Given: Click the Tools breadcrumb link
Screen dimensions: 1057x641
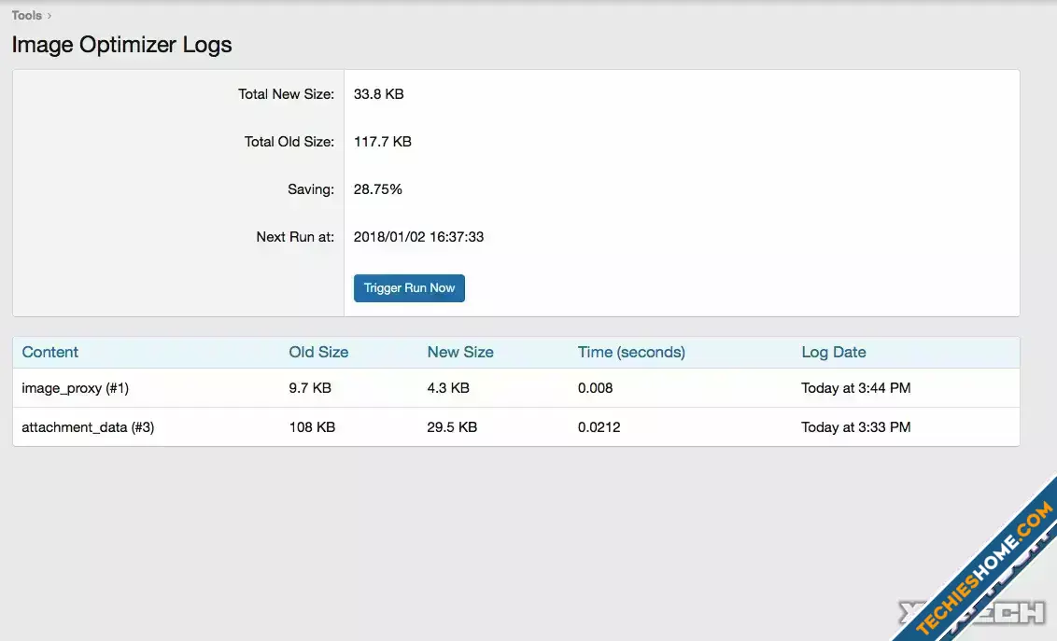Looking at the screenshot, I should tap(26, 15).
